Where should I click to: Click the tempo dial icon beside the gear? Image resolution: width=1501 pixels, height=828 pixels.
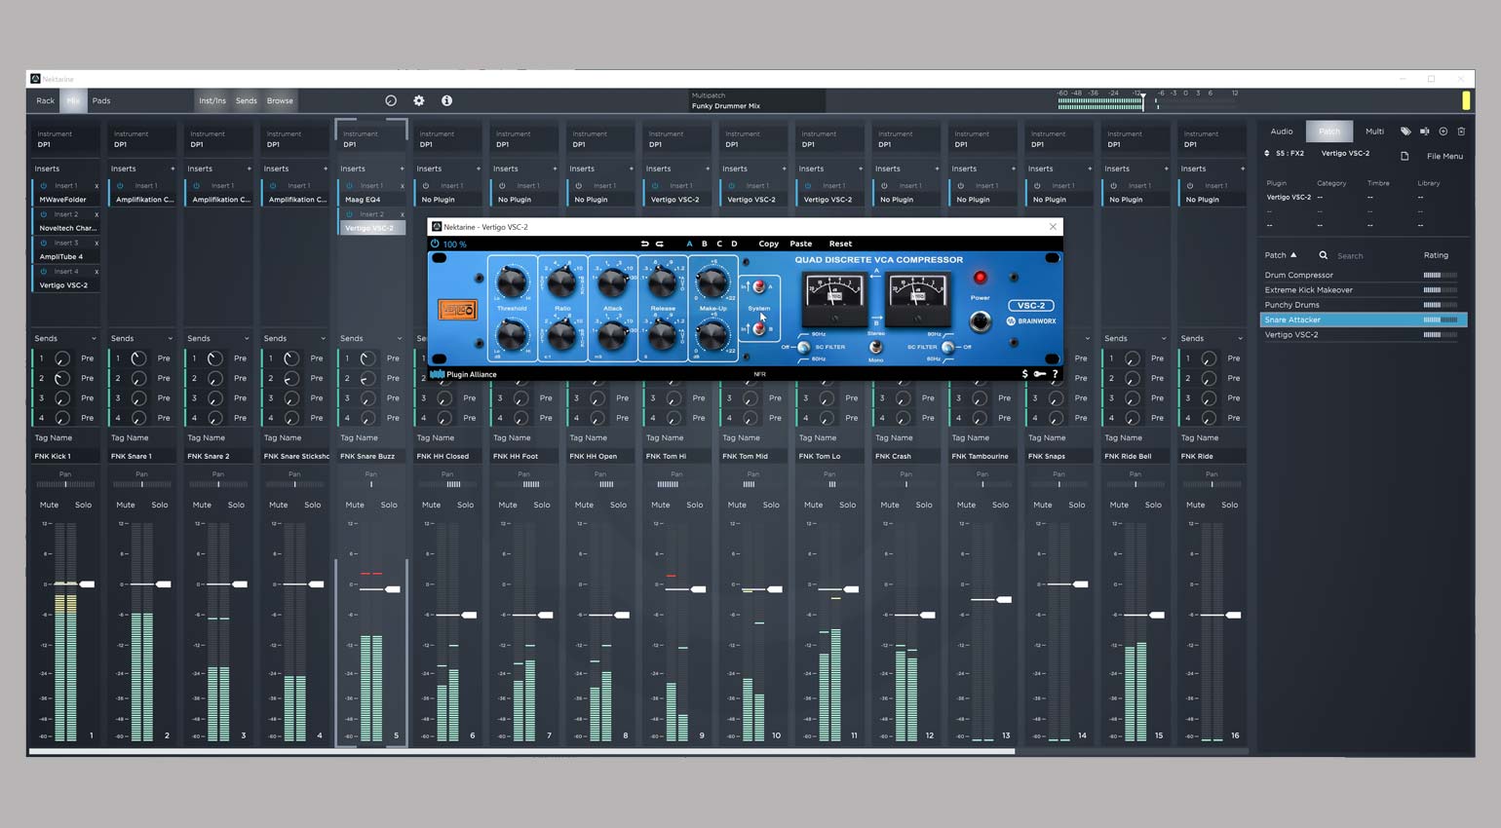pos(391,100)
